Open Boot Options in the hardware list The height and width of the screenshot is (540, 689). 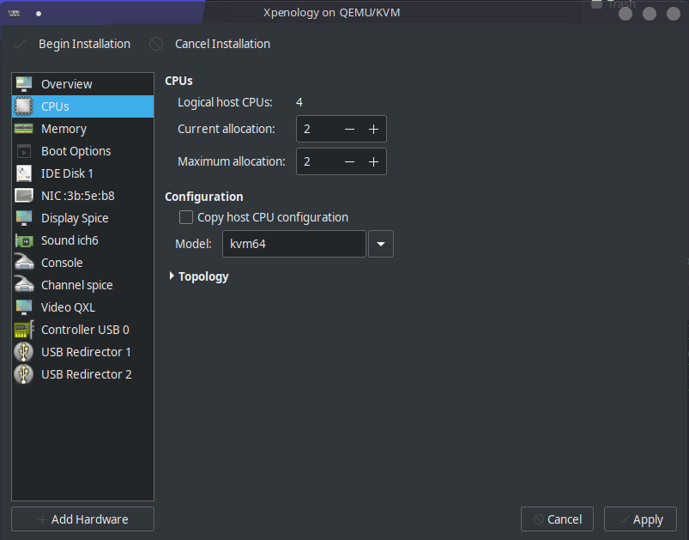click(82, 151)
